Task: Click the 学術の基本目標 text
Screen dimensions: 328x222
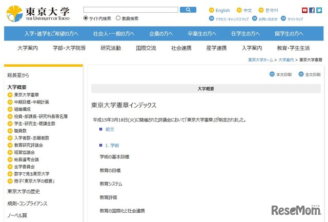Action: [x=114, y=157]
